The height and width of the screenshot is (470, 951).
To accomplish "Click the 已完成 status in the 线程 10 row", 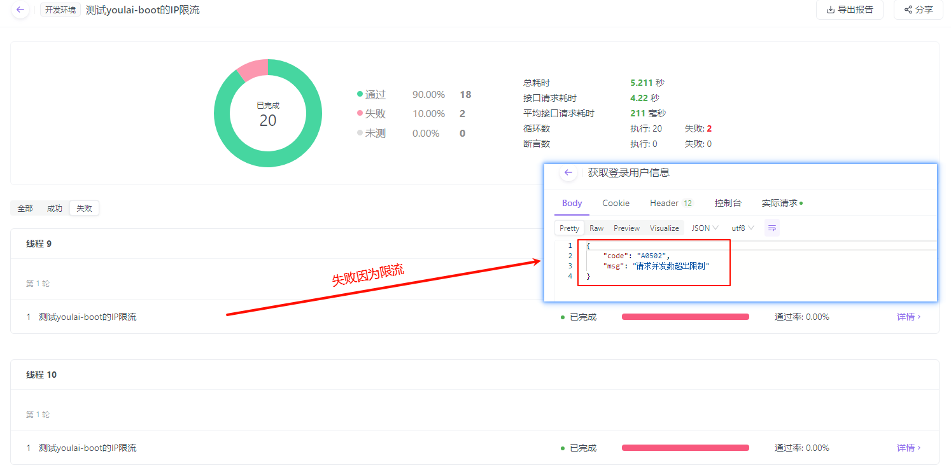I will [x=579, y=448].
